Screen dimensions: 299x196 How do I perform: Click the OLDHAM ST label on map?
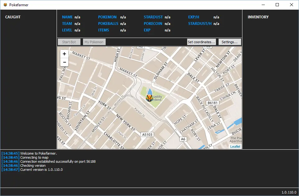point(161,71)
